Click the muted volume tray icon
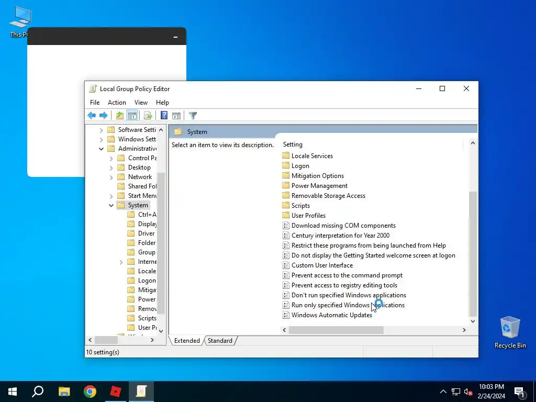The width and height of the screenshot is (536, 402). [x=468, y=392]
